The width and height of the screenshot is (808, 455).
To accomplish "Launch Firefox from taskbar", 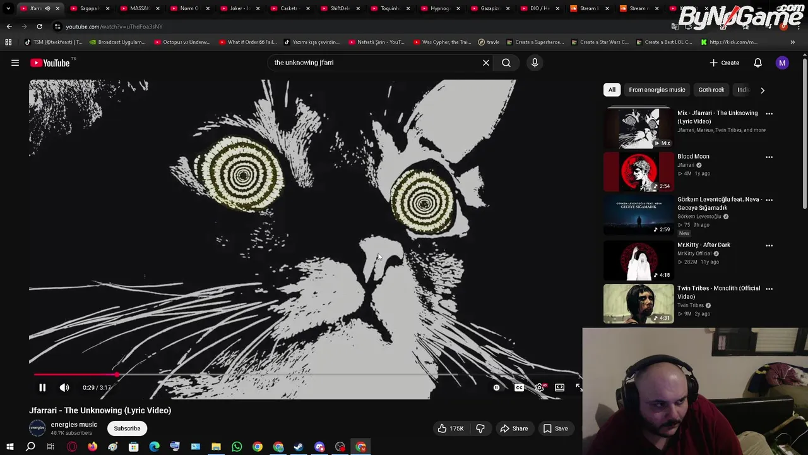I will tap(92, 447).
